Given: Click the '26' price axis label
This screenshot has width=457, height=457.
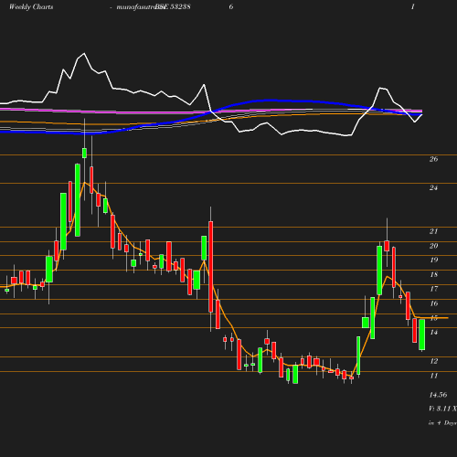Looking at the screenshot, I should [433, 159].
